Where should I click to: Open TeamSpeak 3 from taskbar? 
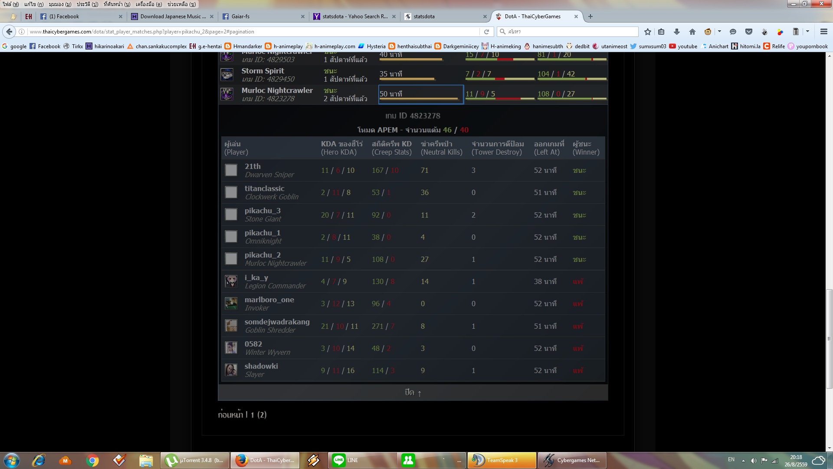502,460
